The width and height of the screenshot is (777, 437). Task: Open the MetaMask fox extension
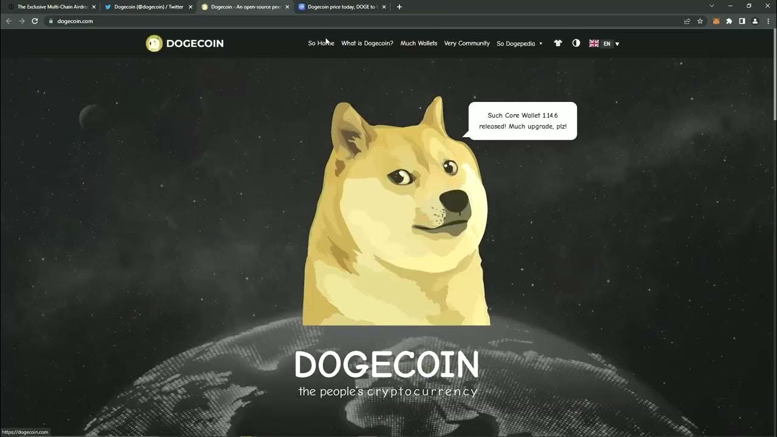point(716,21)
